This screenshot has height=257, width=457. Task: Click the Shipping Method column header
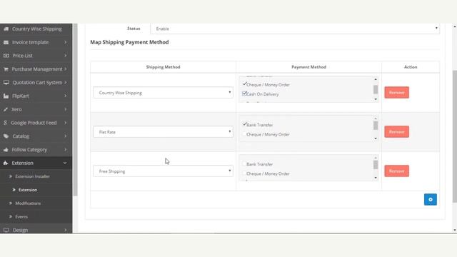[163, 67]
